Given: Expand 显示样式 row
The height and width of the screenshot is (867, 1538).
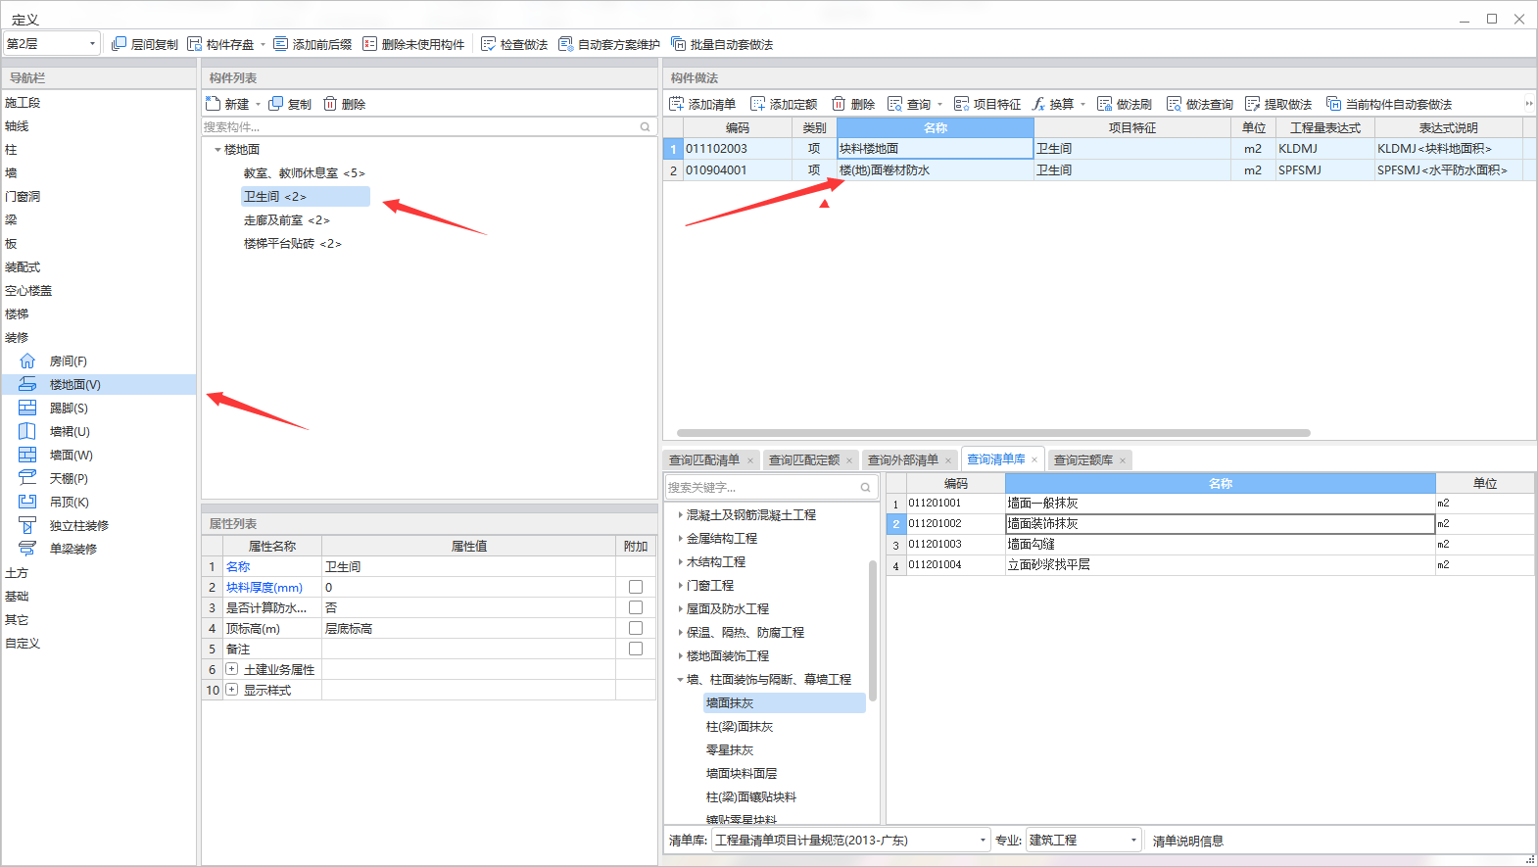Looking at the screenshot, I should click(x=232, y=690).
